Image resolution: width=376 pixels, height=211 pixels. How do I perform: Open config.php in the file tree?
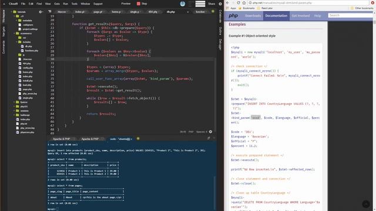pyautogui.click(x=28, y=68)
